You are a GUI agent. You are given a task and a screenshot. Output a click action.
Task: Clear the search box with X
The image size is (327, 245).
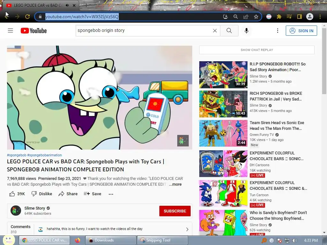215,31
